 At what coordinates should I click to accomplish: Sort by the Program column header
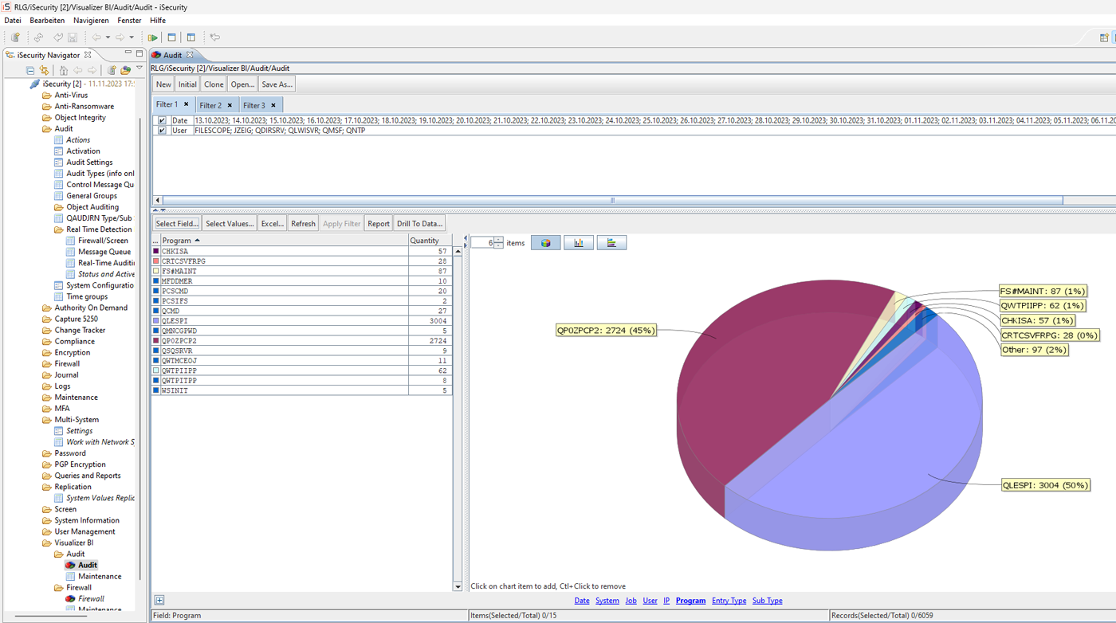(284, 240)
